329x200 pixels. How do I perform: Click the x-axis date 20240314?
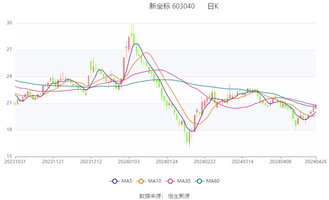243,162
